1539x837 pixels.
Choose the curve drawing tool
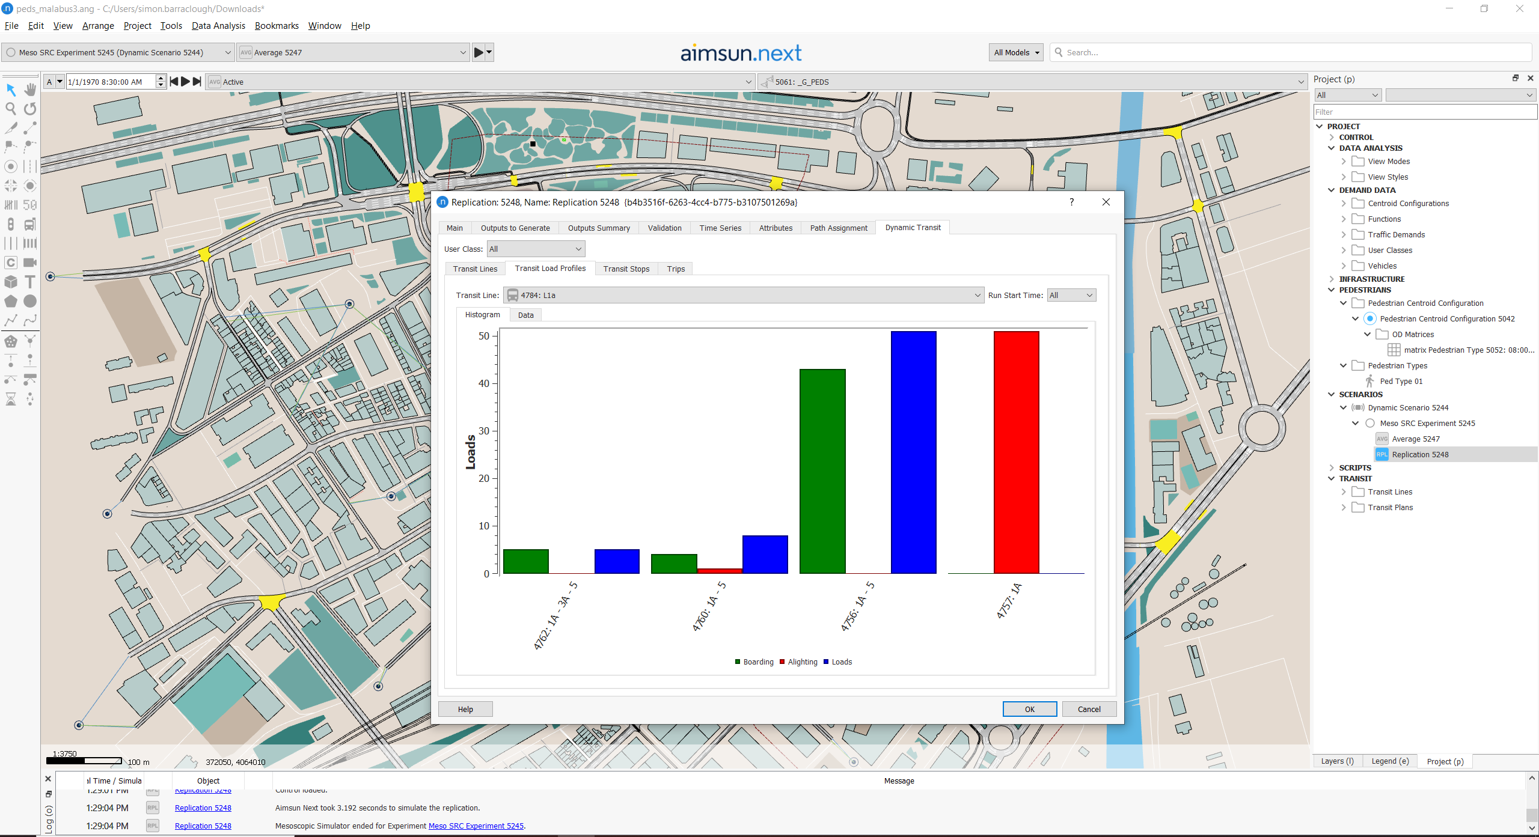coord(30,320)
